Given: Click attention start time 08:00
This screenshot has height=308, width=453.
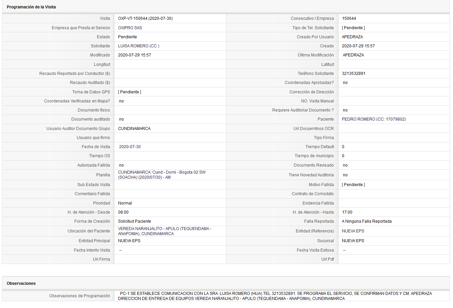Looking at the screenshot, I should (123, 212).
